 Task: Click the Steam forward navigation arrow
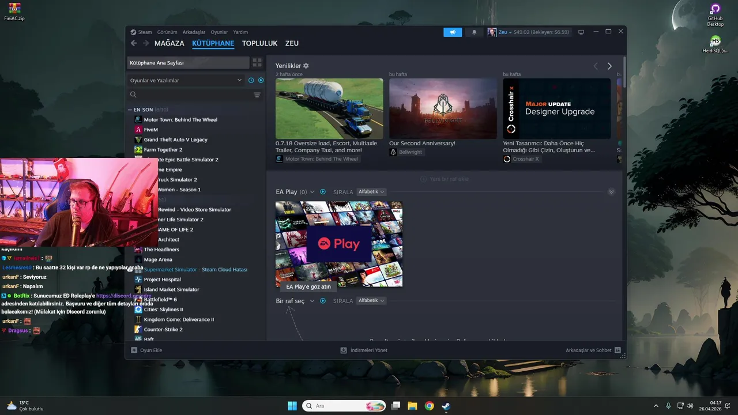(x=146, y=43)
